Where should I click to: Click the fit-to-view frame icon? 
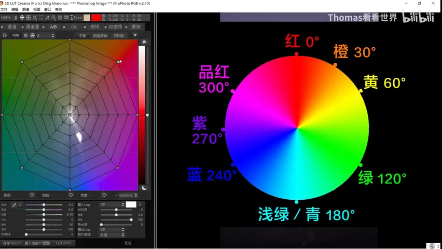60,18
